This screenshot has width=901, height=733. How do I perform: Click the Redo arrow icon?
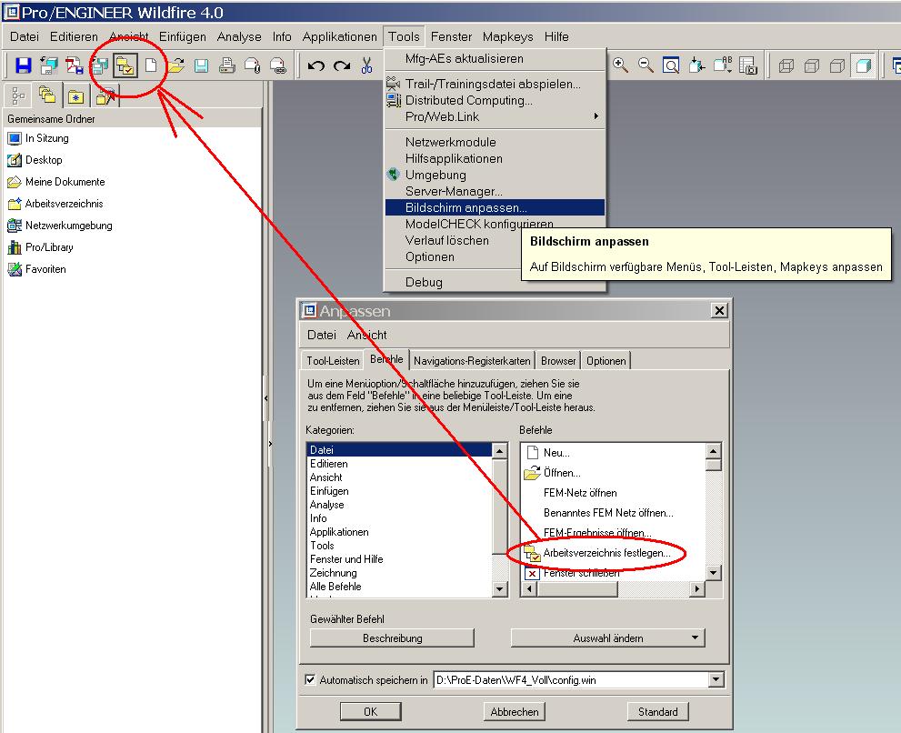[342, 65]
